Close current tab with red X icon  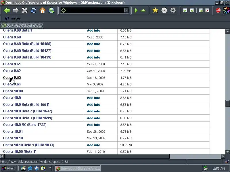click(207, 10)
